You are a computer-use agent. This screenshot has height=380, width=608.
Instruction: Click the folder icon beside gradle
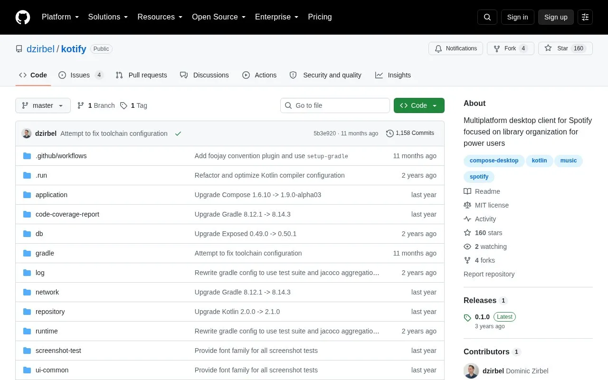27,253
